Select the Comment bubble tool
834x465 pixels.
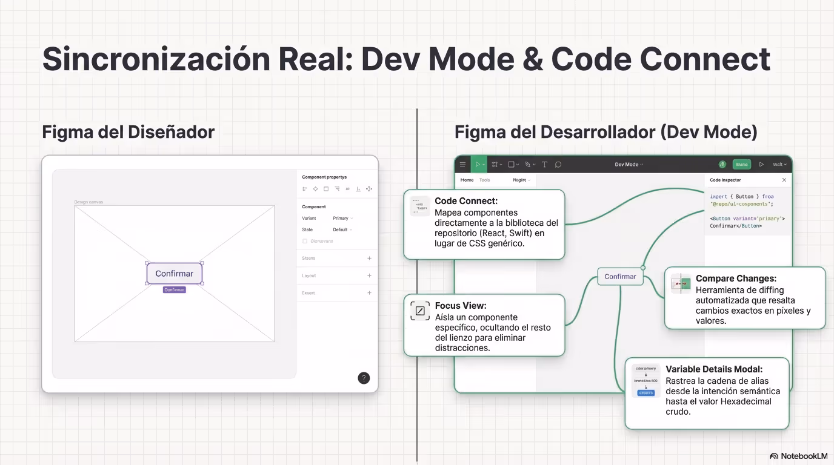558,164
